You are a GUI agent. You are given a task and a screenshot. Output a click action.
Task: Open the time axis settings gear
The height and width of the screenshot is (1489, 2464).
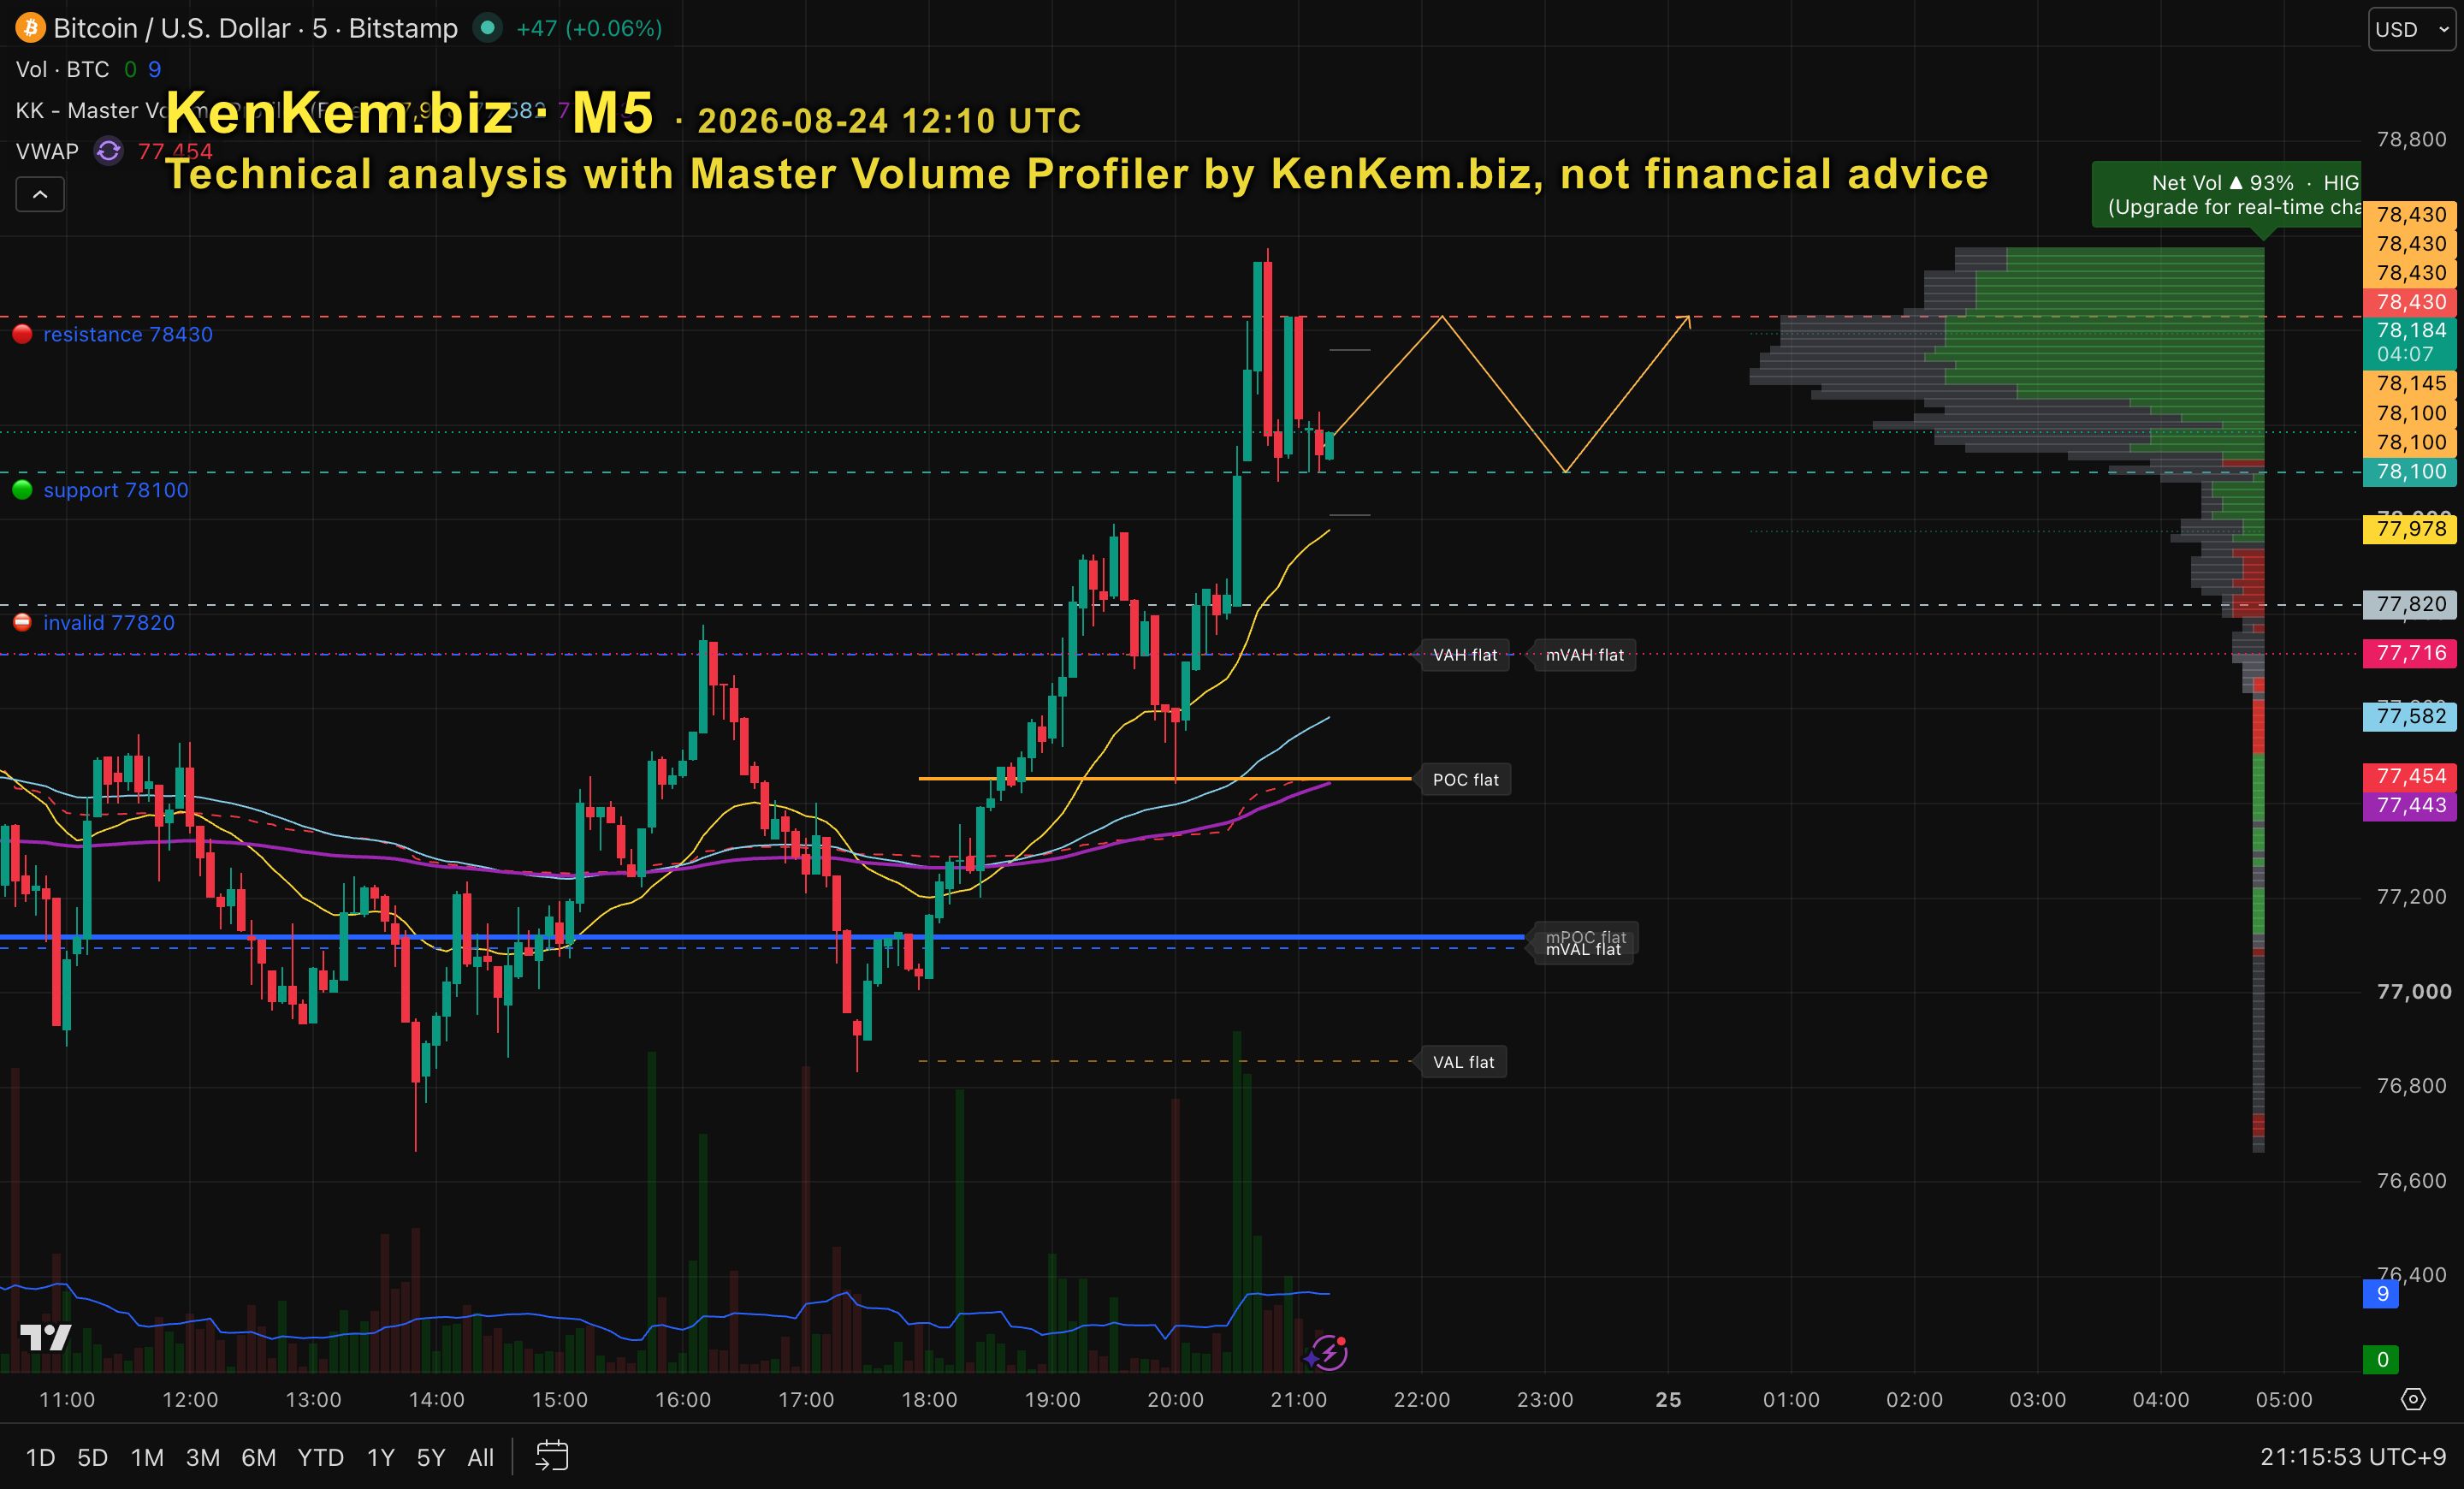pos(2413,1399)
